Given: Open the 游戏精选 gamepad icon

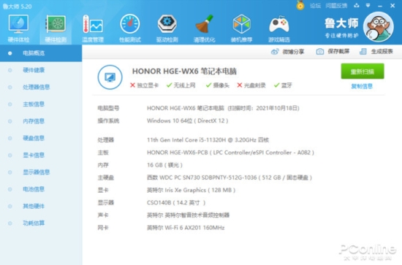Looking at the screenshot, I should click(279, 25).
